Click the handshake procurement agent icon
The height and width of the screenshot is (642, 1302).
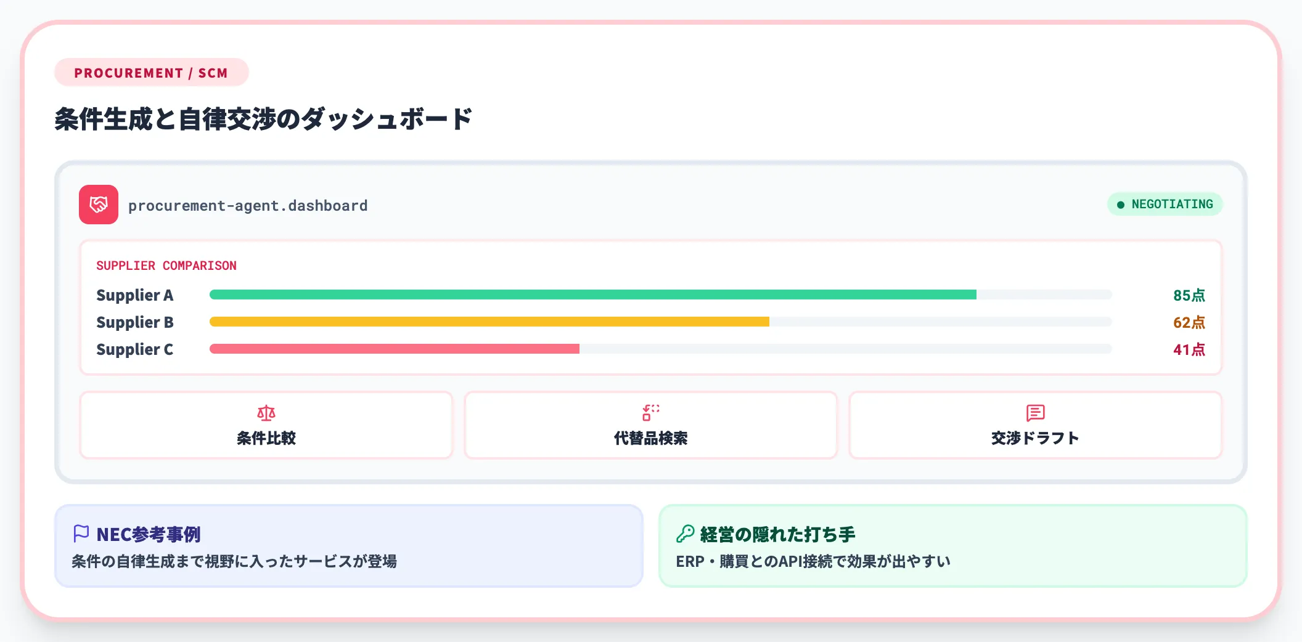pyautogui.click(x=98, y=204)
